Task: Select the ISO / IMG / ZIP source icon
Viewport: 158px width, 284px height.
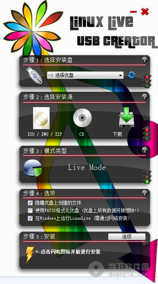Action: (x=42, y=118)
